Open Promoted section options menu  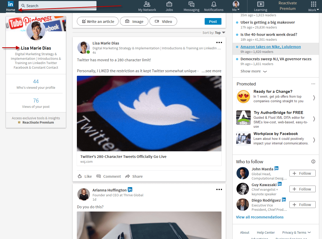[313, 84]
